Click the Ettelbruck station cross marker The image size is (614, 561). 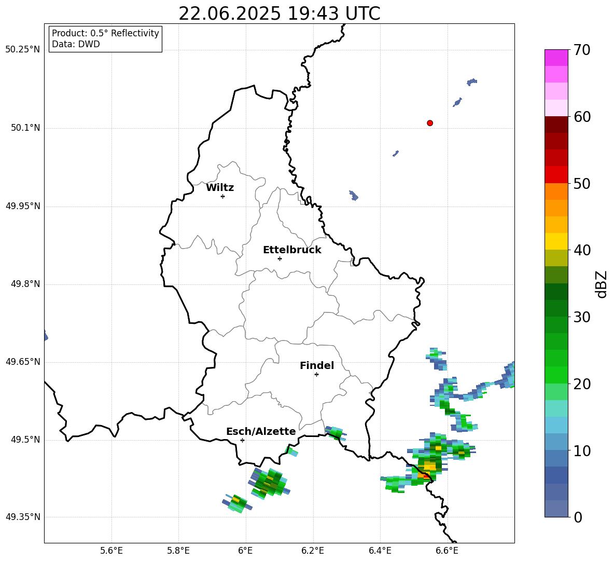(280, 258)
